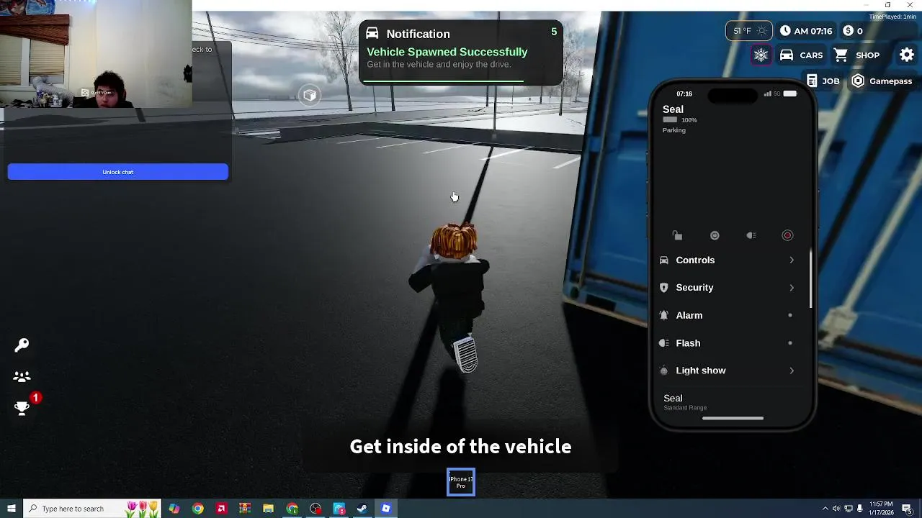Image resolution: width=922 pixels, height=518 pixels.
Task: Open the CARS menu
Action: (x=801, y=55)
